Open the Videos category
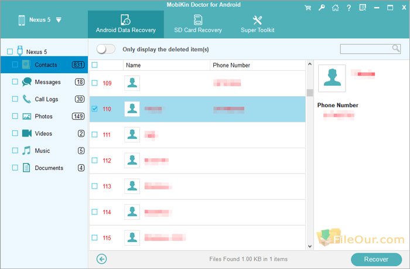The height and width of the screenshot is (269, 410). pyautogui.click(x=43, y=134)
